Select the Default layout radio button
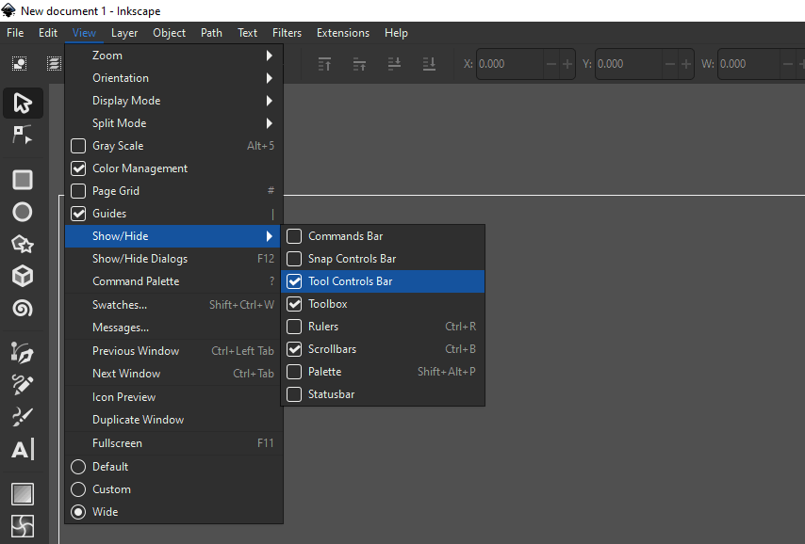805x544 pixels. click(x=78, y=467)
